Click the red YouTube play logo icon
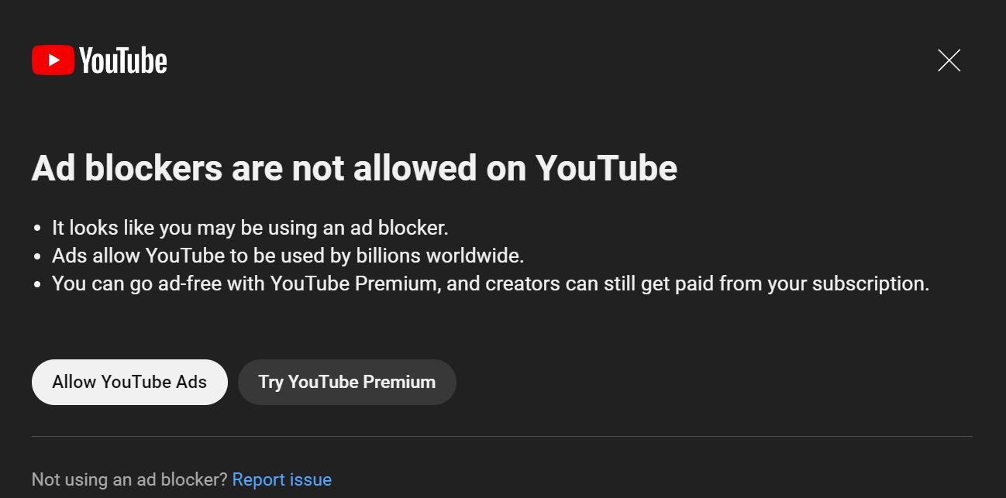The image size is (1006, 498). 53,60
